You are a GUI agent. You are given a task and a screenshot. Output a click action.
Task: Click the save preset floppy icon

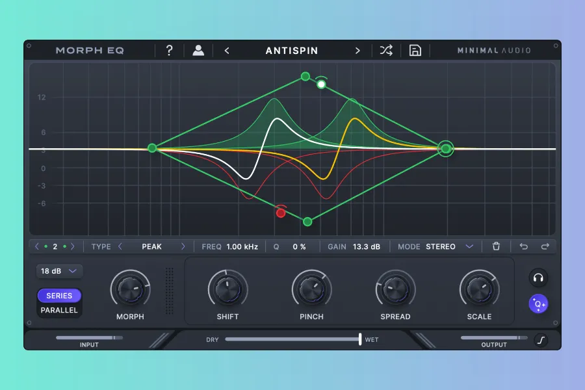415,51
